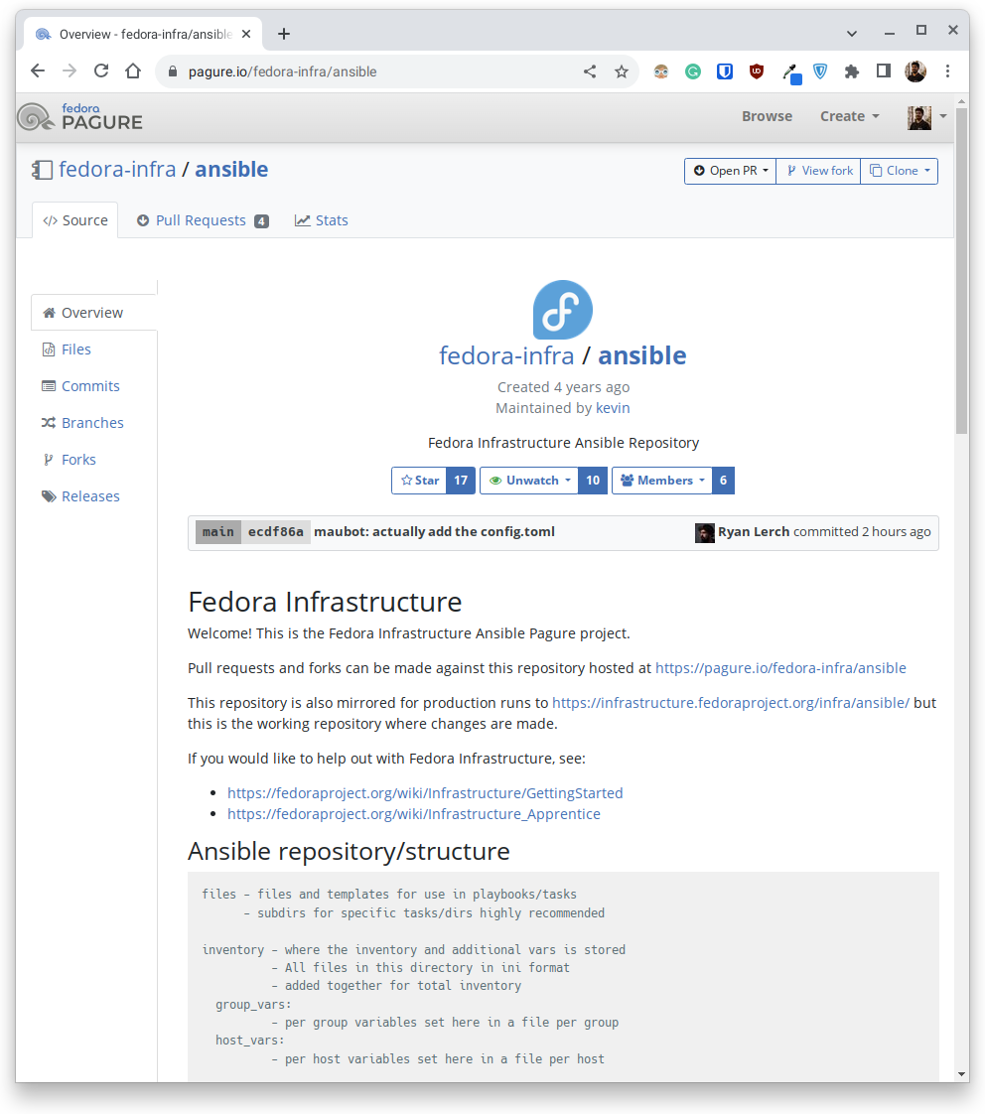The width and height of the screenshot is (985, 1114).
Task: Open the fedora-infra namespace link in header
Action: 117,169
